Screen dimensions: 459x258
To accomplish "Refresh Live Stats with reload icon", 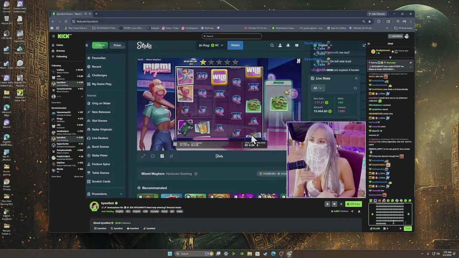I will click(x=355, y=88).
